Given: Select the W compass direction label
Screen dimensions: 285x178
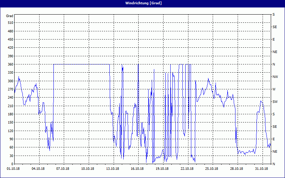Looking at the screenshot, I should (274, 89).
